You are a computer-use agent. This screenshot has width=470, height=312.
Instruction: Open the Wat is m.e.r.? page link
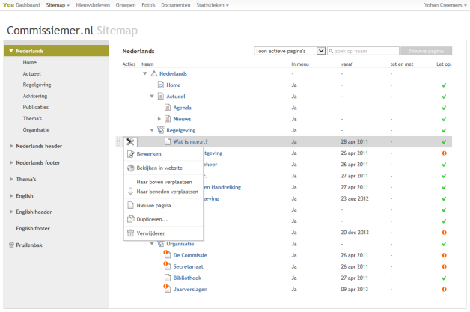190,141
